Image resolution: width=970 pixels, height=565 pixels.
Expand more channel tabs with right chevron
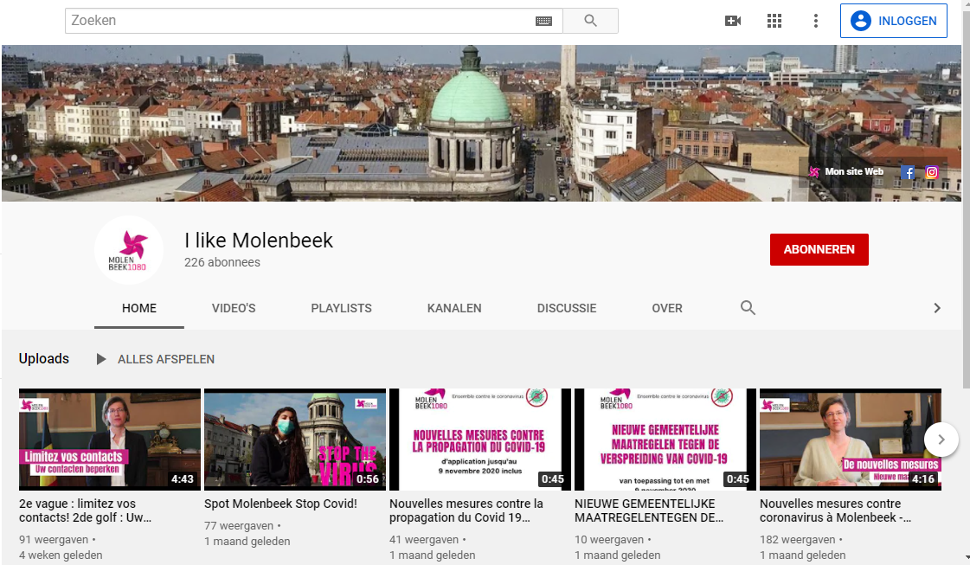click(936, 308)
